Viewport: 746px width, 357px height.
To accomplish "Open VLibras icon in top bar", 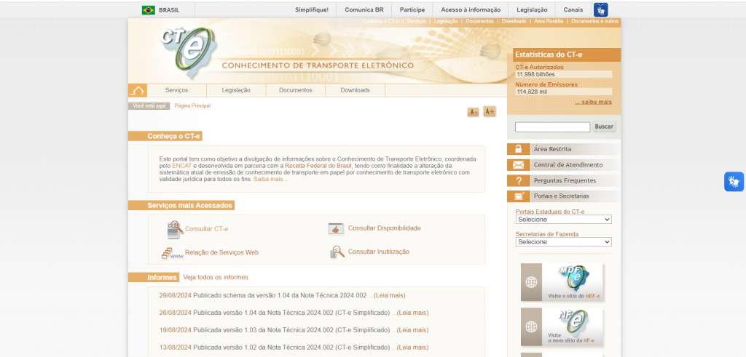I will click(x=600, y=10).
